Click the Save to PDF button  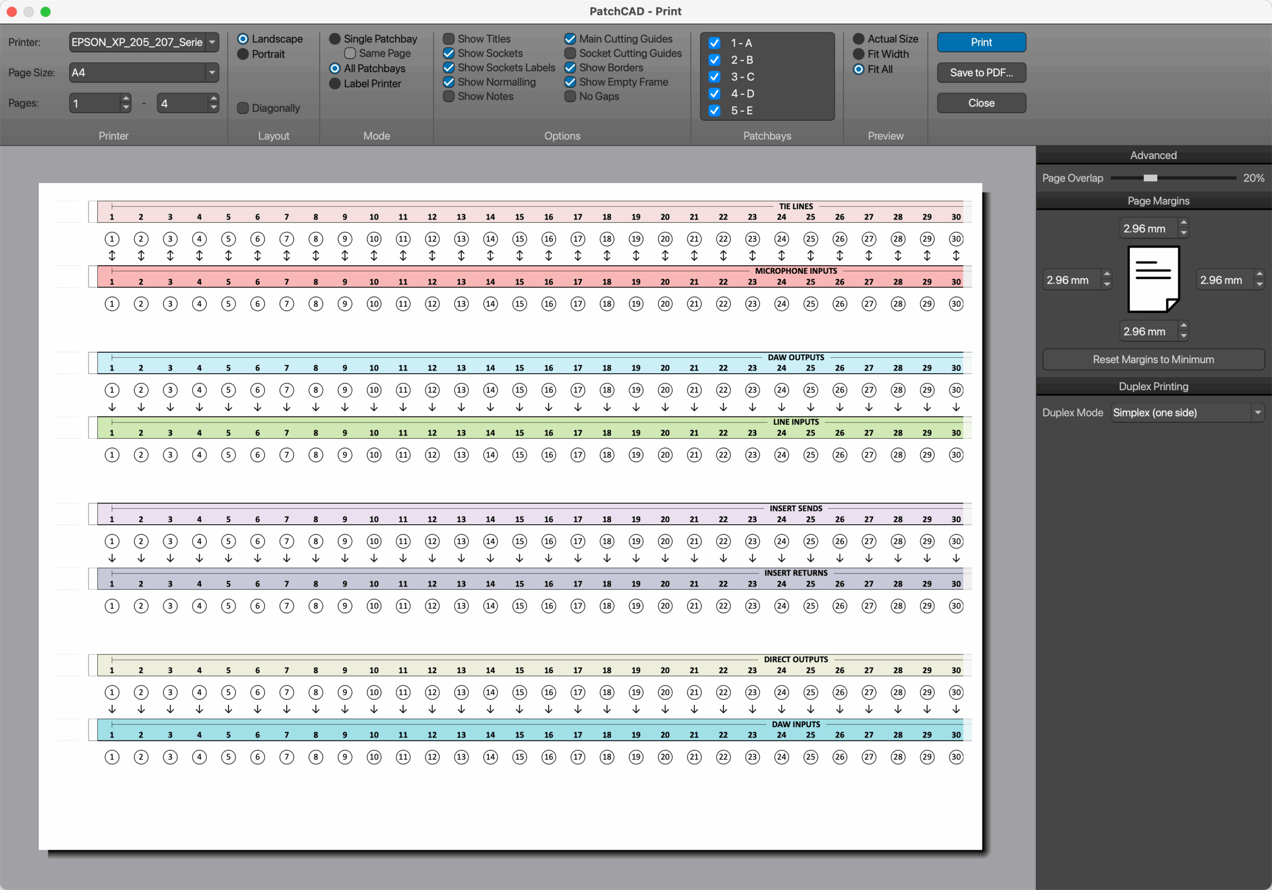click(x=981, y=73)
